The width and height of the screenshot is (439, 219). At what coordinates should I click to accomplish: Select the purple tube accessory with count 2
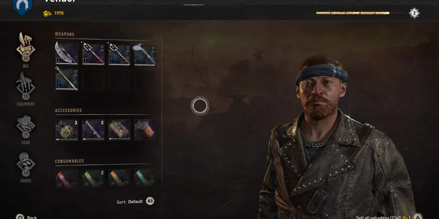[x=93, y=130]
